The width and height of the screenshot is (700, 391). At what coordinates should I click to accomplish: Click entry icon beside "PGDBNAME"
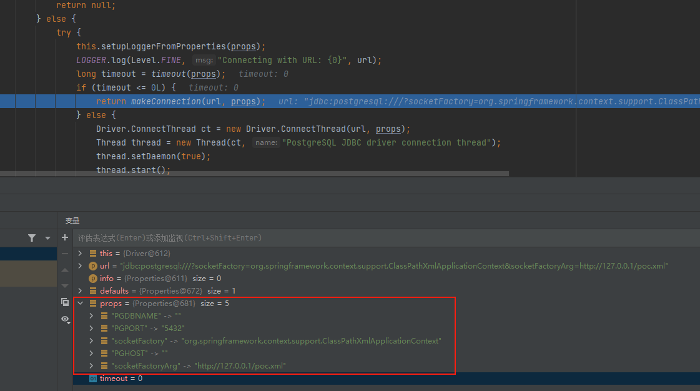104,315
